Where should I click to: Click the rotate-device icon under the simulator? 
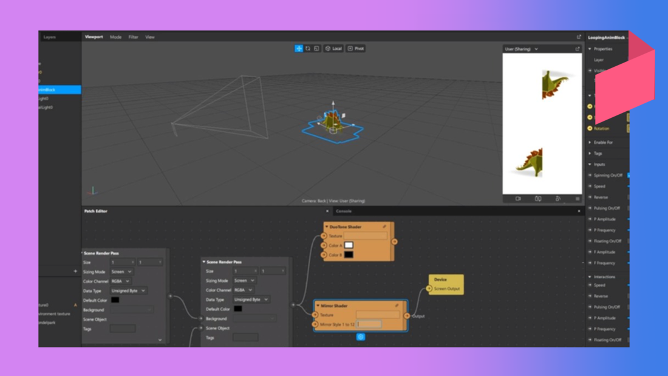[539, 199]
